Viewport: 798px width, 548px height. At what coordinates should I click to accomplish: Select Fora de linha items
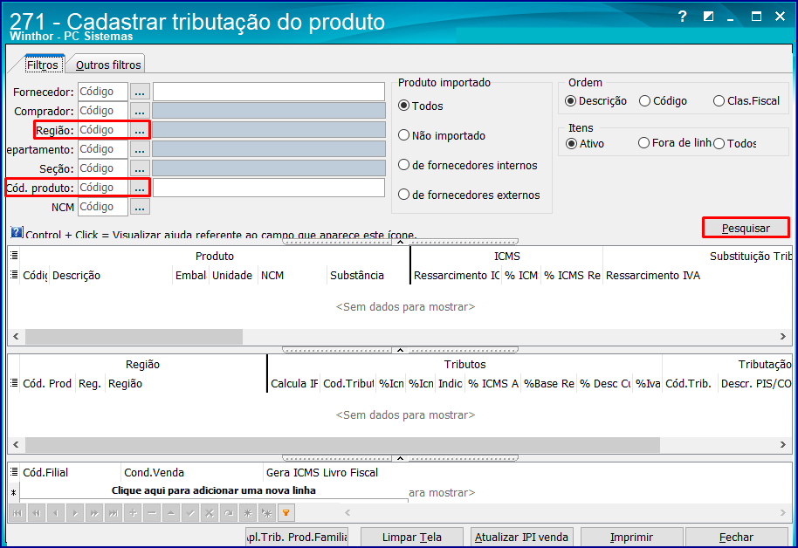click(x=674, y=143)
